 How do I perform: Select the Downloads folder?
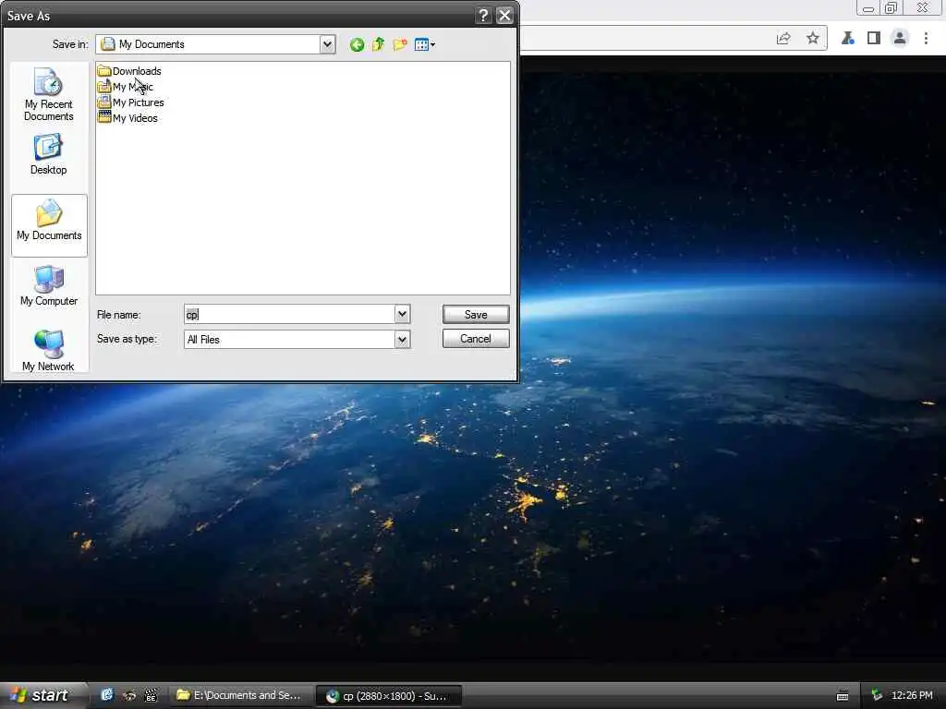pyautogui.click(x=129, y=71)
